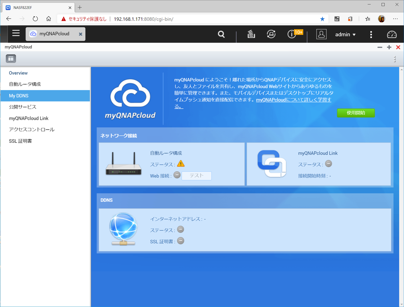Open the myQNAPcloud window options menu
Image resolution: width=404 pixels, height=307 pixels.
[395, 59]
